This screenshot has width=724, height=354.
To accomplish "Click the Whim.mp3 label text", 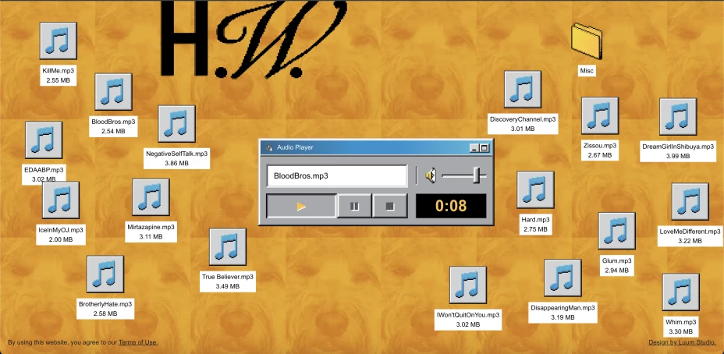I will tap(680, 322).
